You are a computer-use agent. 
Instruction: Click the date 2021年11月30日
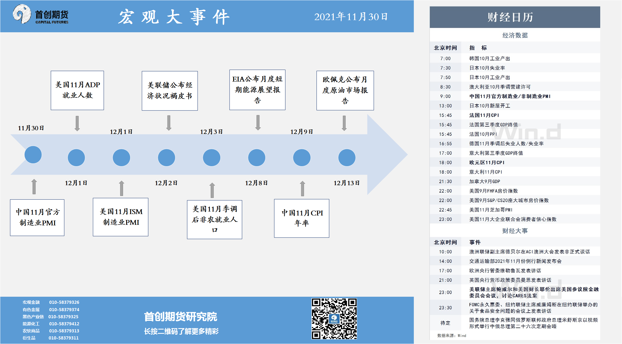[351, 17]
